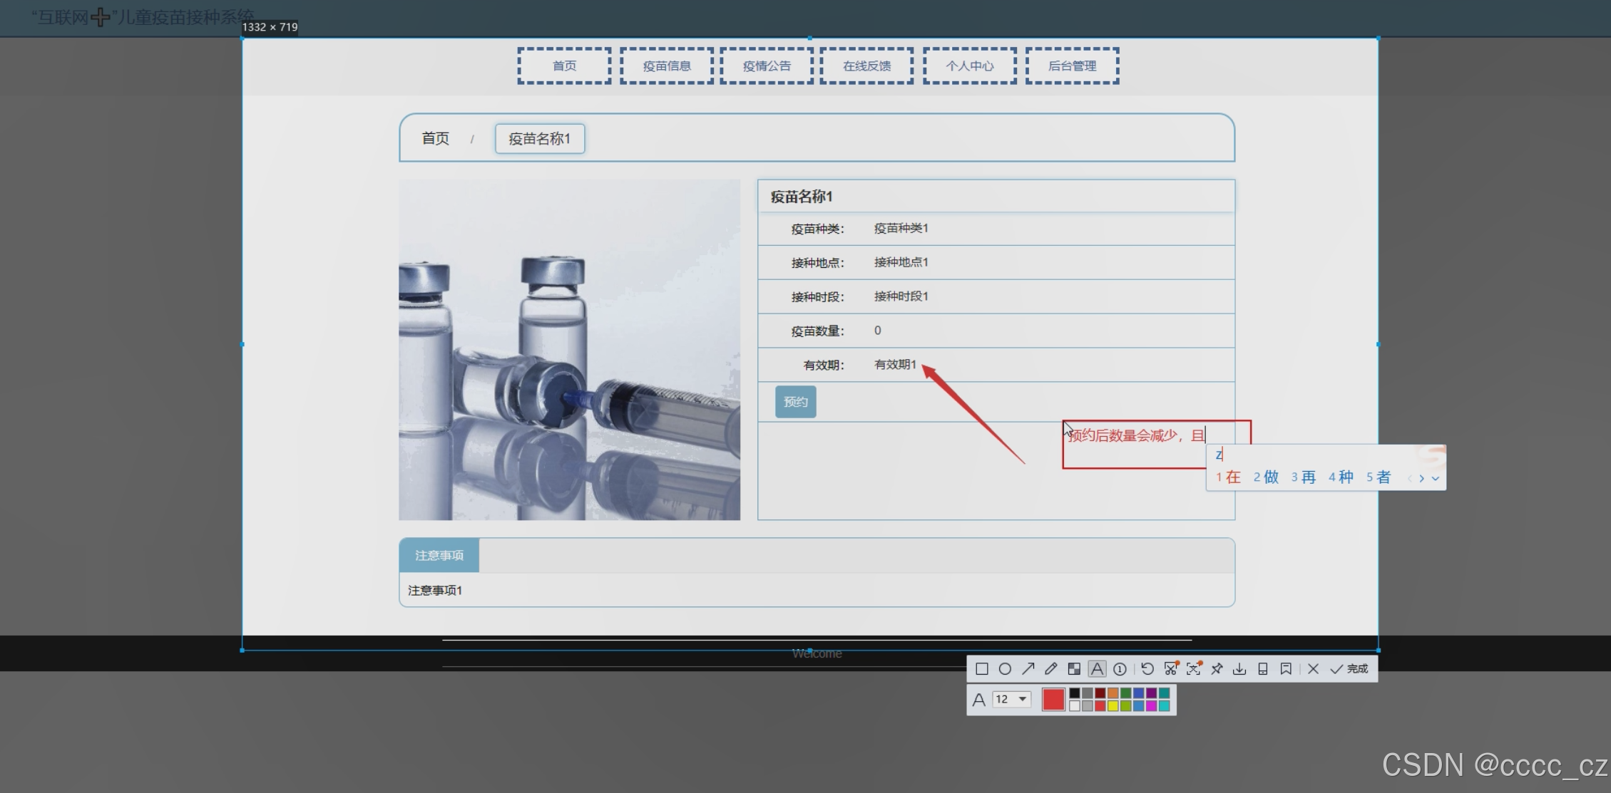Select the mosaic blur tool
Image resolution: width=1611 pixels, height=793 pixels.
coord(1074,669)
